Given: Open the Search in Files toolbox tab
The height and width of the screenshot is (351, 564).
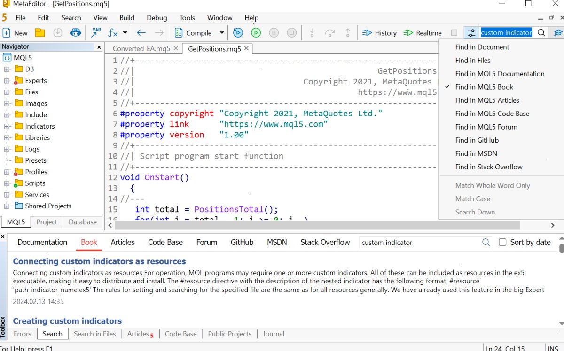Looking at the screenshot, I should pos(94,334).
